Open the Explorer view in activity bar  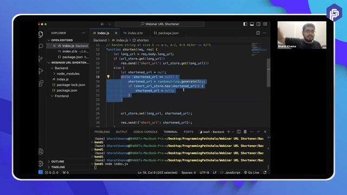41,34
